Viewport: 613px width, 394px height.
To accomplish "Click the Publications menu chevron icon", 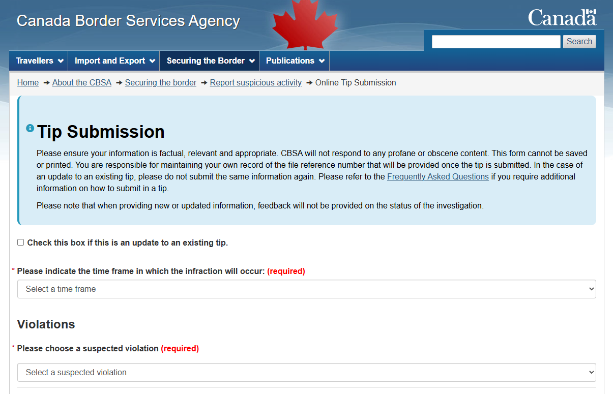I will point(322,61).
